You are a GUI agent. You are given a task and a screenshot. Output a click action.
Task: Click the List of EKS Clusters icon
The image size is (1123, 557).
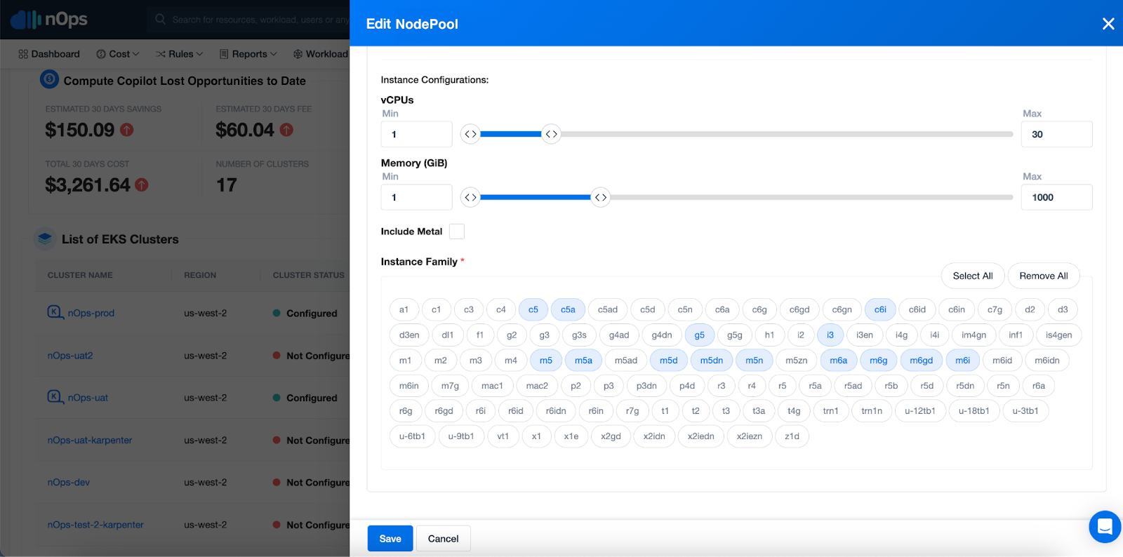(x=45, y=239)
